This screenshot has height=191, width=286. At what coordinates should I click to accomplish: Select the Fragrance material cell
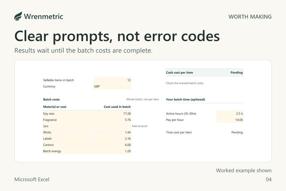click(68, 120)
